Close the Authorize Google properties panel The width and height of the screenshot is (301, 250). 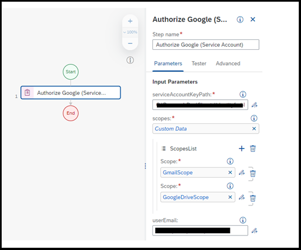click(253, 20)
